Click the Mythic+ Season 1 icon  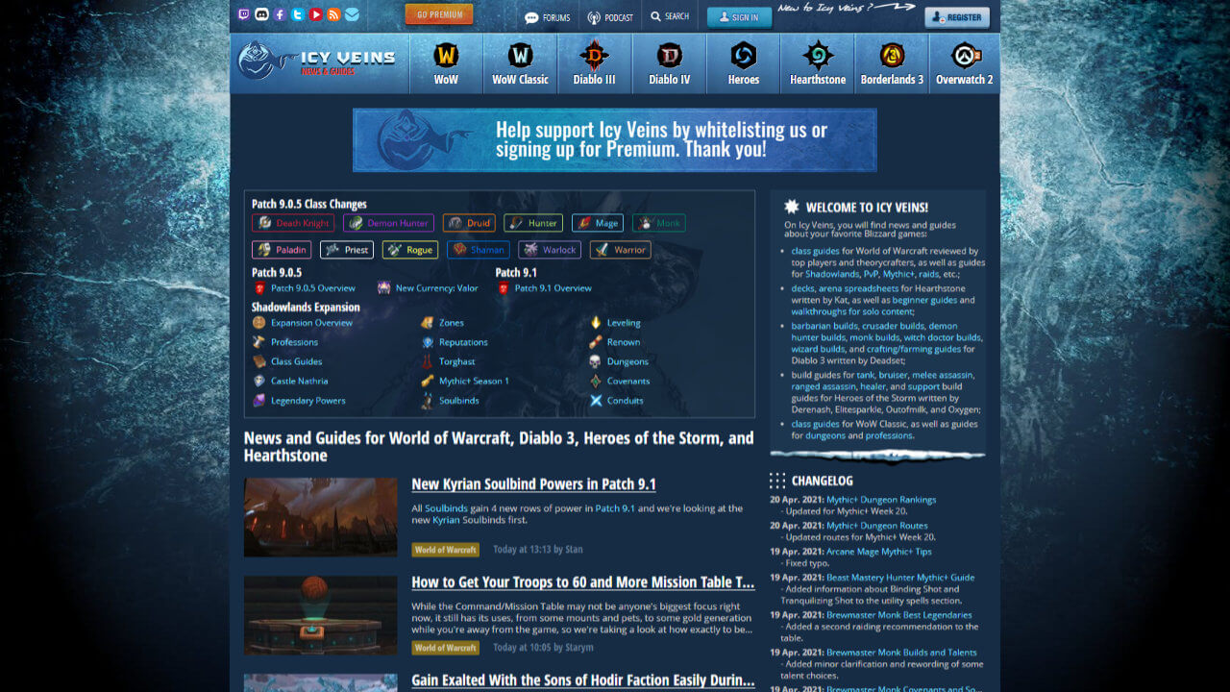428,381
